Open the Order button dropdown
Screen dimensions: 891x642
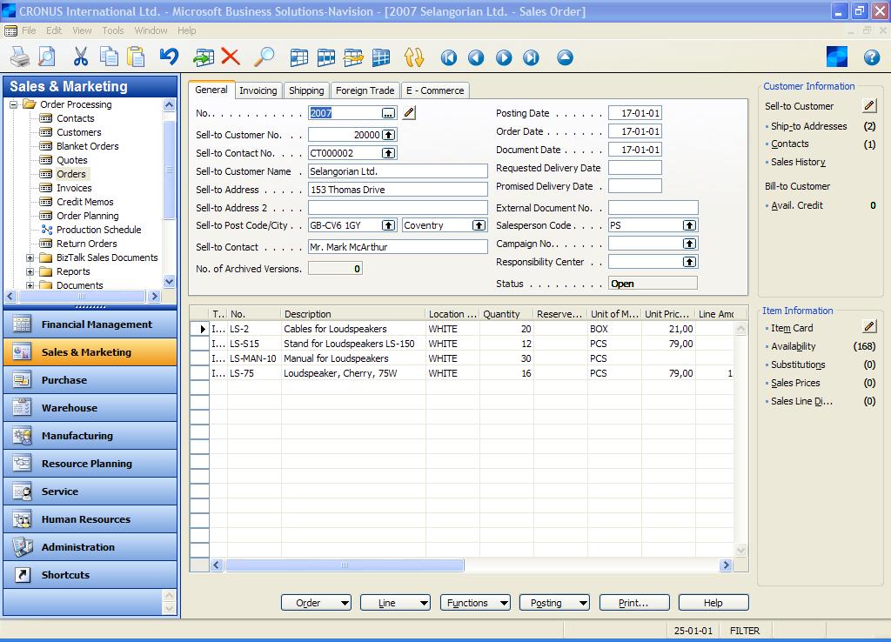345,603
